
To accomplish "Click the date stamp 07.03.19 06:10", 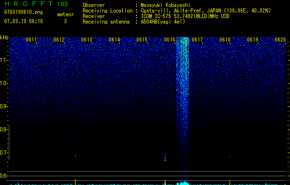I will pos(24,21).
